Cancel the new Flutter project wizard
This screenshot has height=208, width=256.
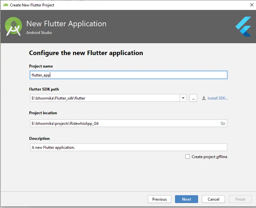pos(213,199)
